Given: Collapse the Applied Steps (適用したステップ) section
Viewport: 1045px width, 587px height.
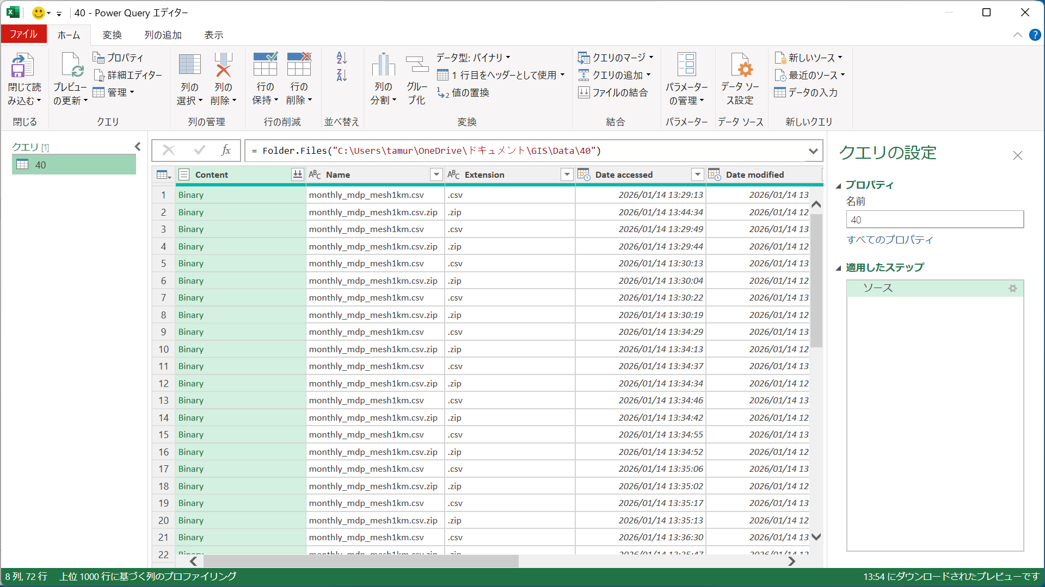Looking at the screenshot, I should [x=839, y=268].
